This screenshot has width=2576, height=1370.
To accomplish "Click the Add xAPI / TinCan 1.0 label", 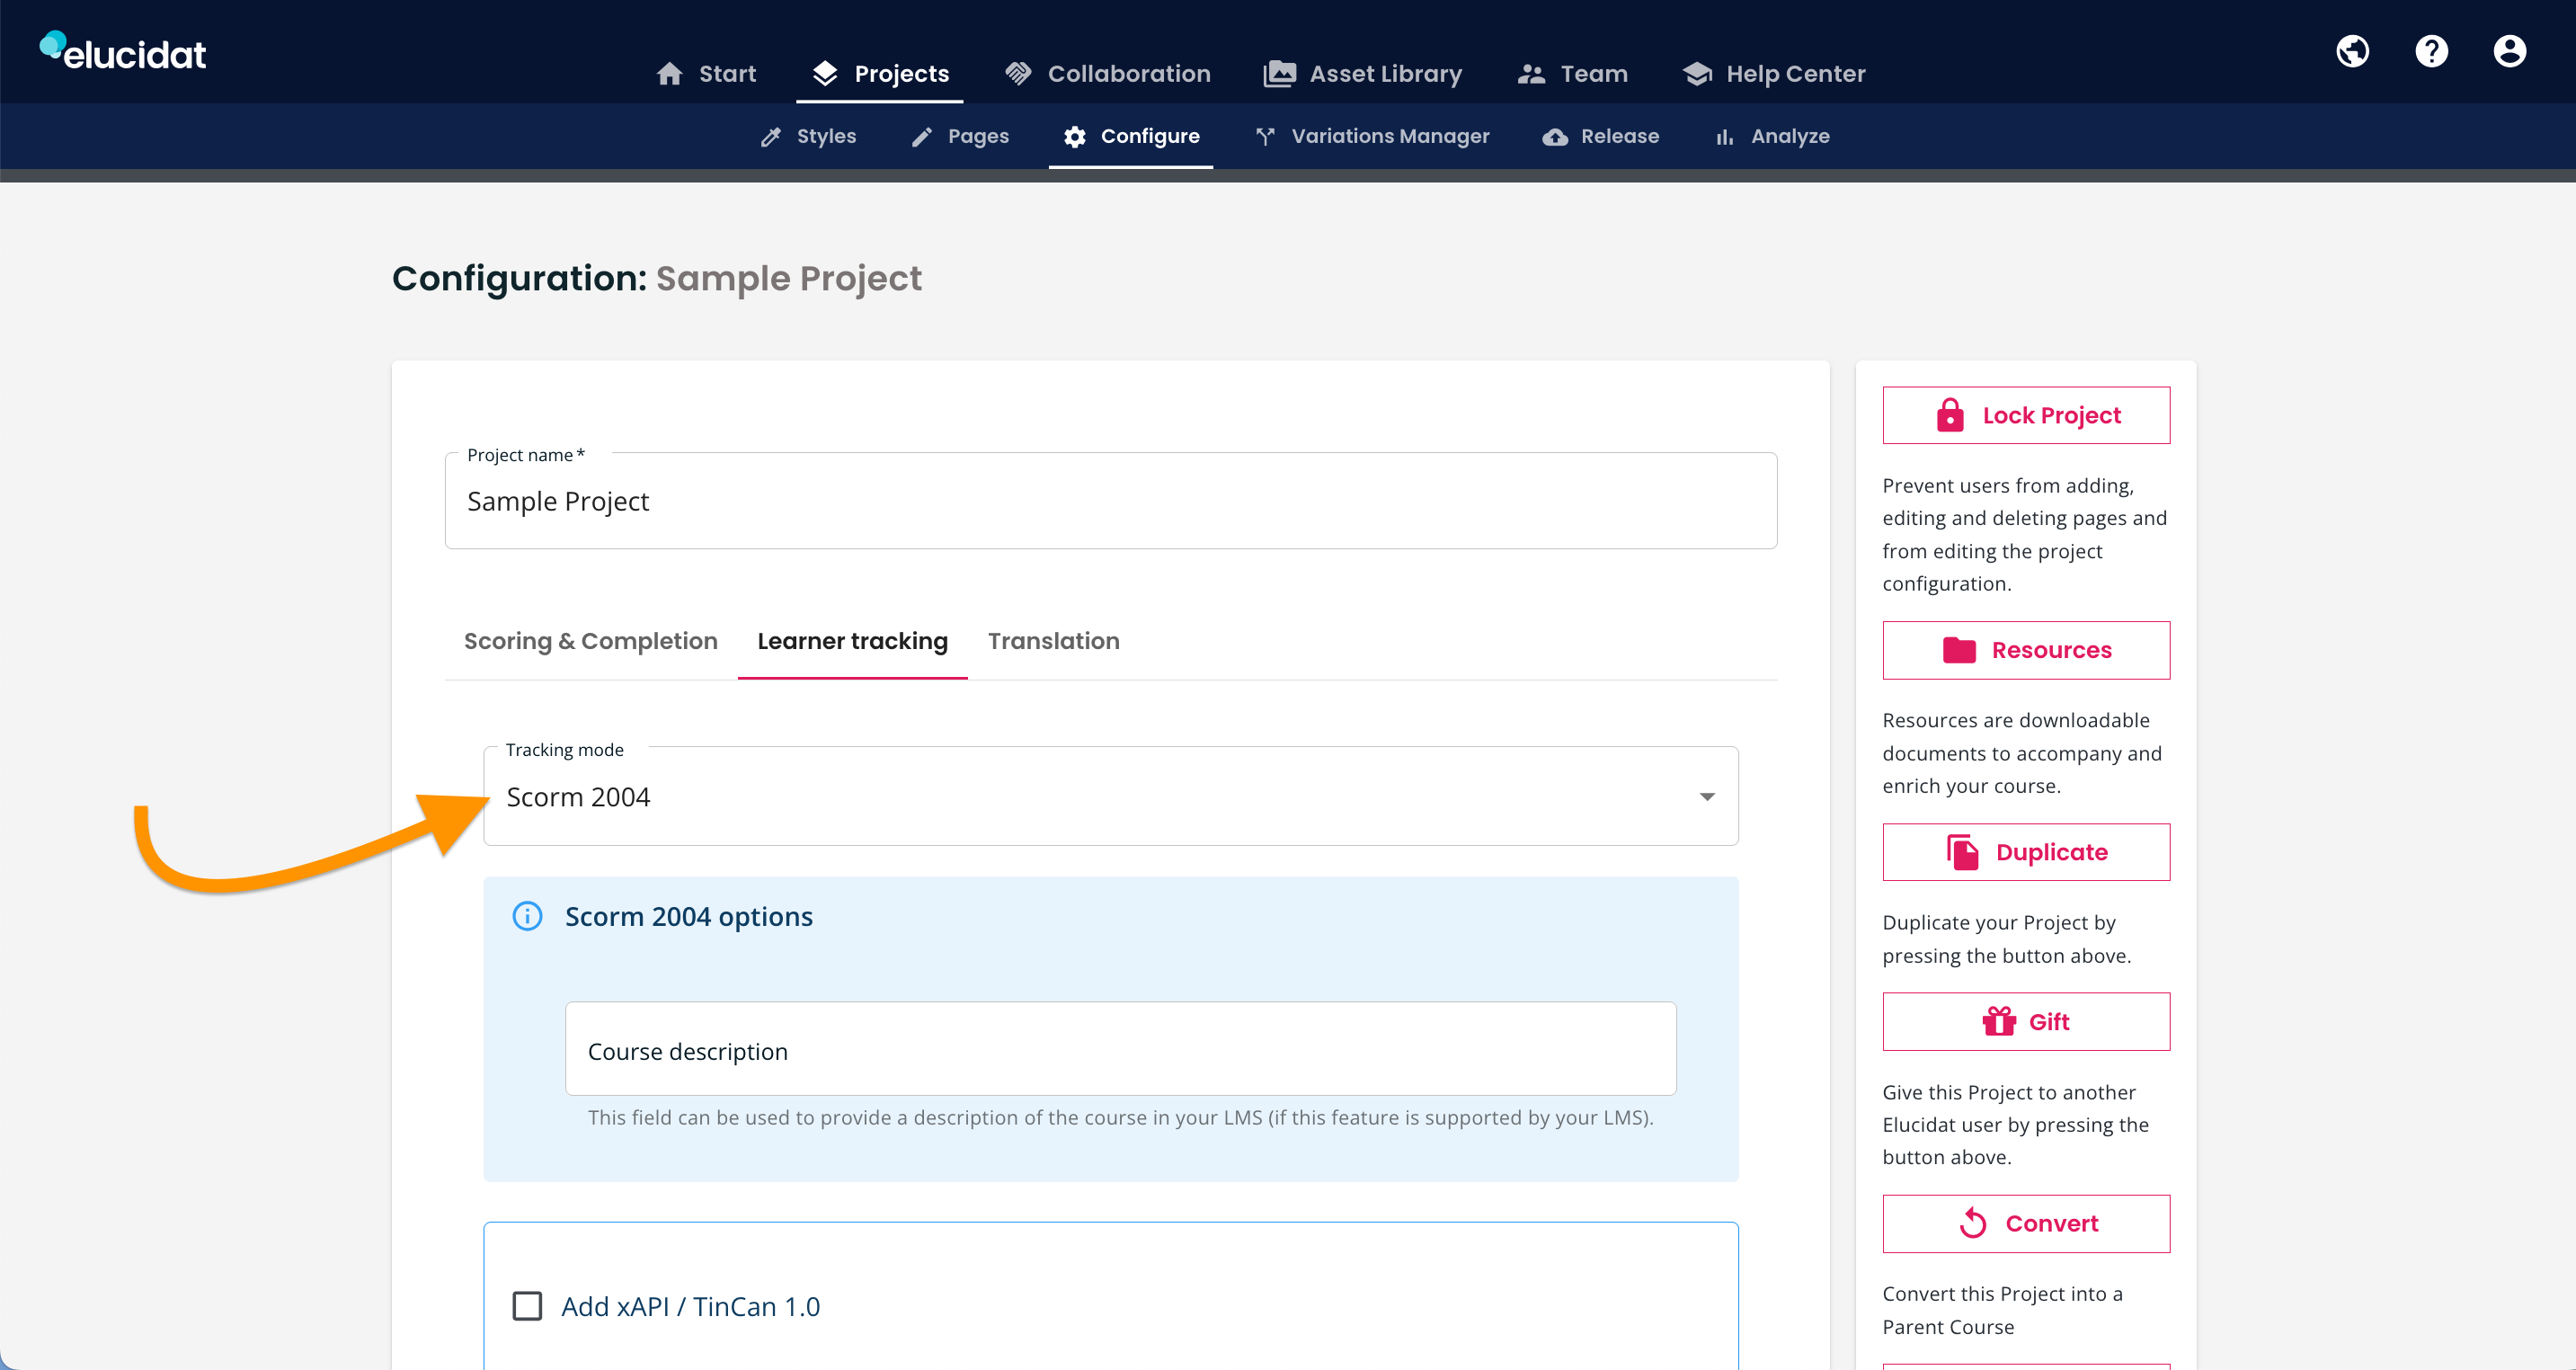I will (690, 1306).
